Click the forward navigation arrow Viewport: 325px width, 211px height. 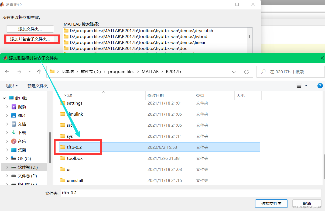pos(19,71)
